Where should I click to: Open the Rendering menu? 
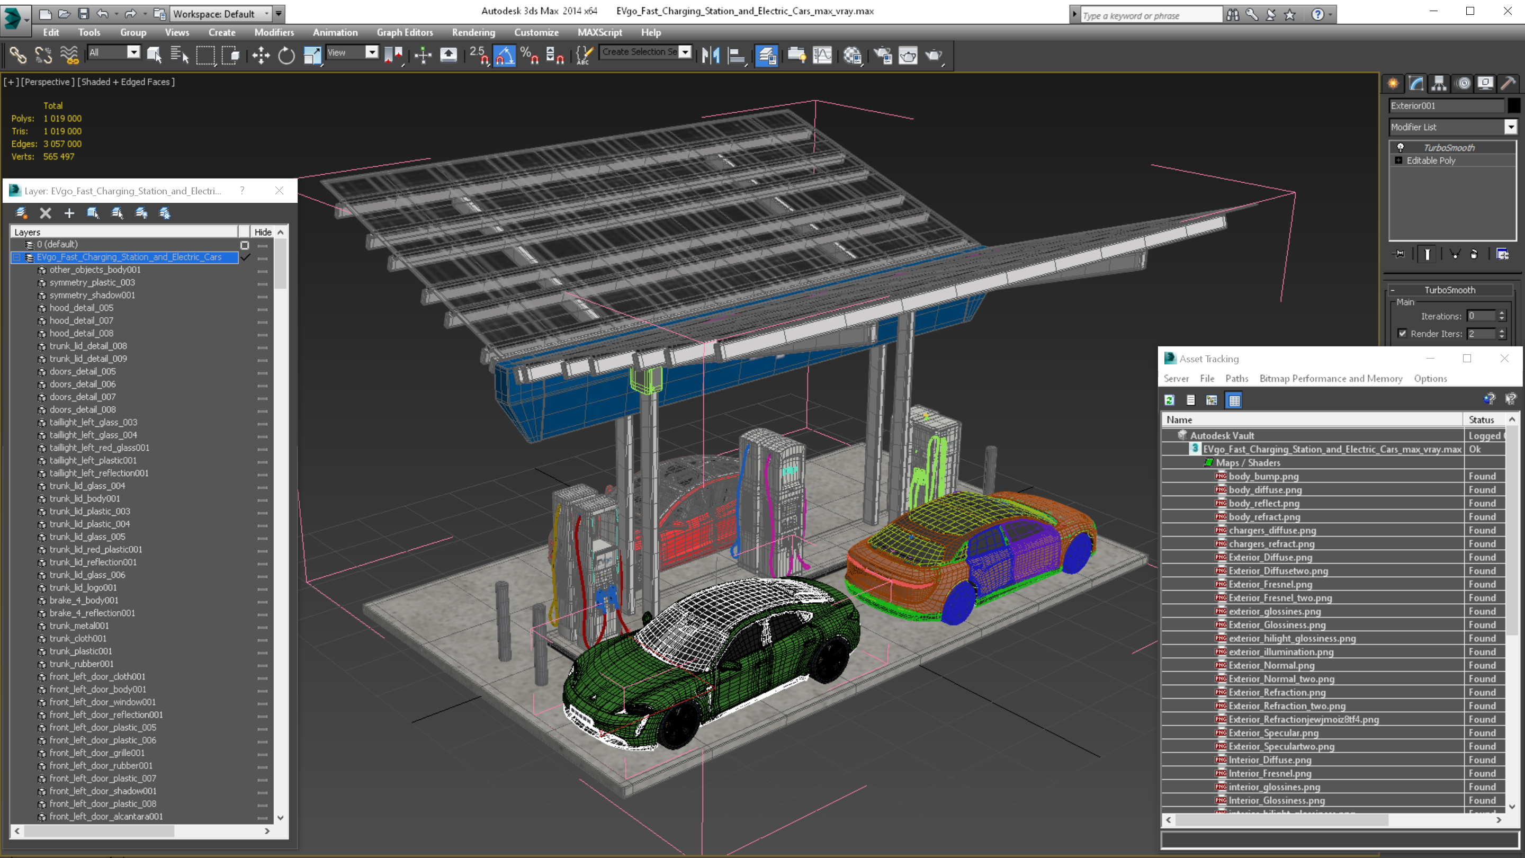tap(473, 32)
